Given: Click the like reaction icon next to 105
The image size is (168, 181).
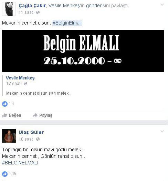Looking at the screenshot, I should click(5, 174).
